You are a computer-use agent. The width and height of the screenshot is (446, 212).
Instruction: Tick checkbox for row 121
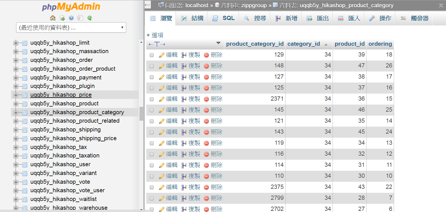tap(152, 121)
